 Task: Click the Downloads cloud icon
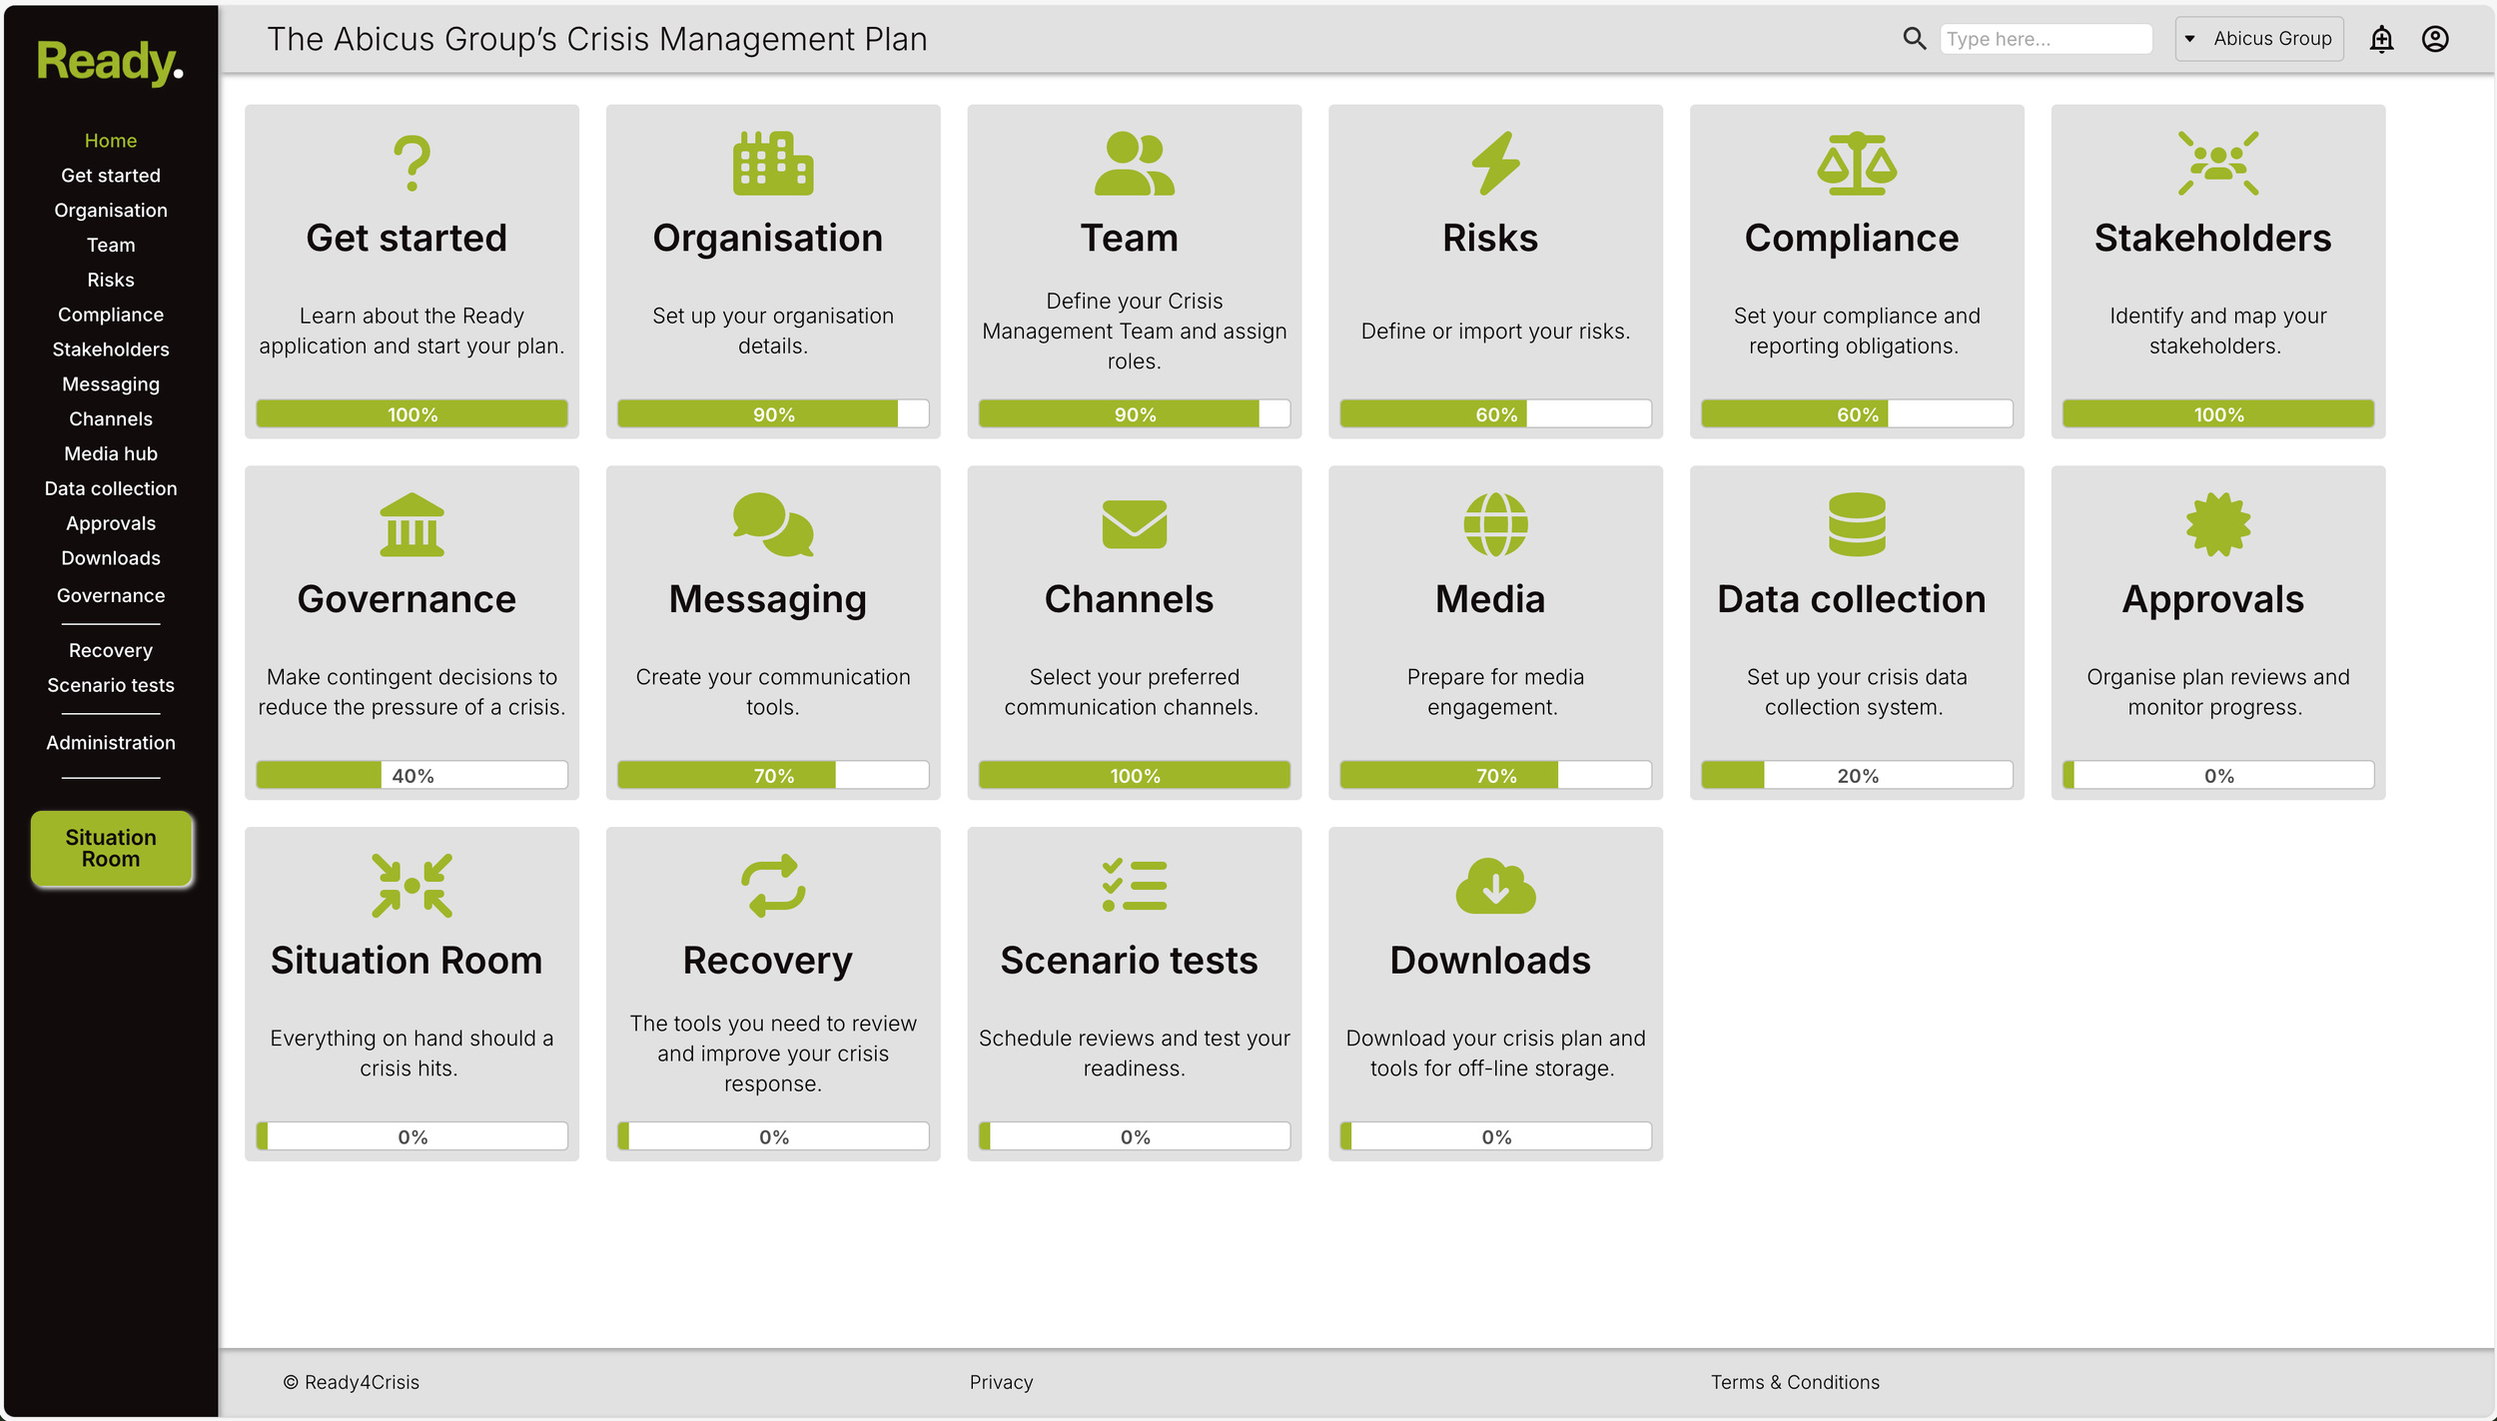click(x=1494, y=886)
